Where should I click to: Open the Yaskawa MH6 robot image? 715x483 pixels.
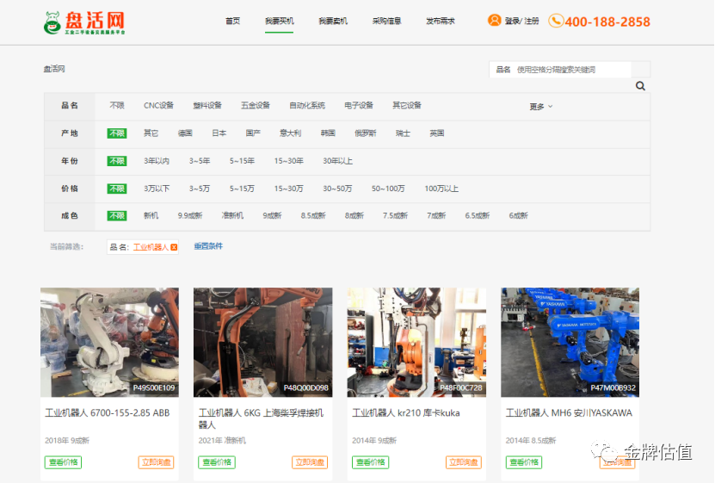(x=570, y=342)
